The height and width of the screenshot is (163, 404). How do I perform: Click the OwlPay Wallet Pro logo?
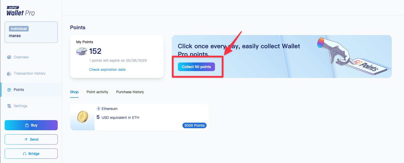coord(21,11)
